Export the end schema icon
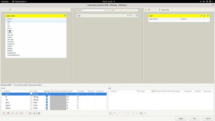 click(141, 113)
